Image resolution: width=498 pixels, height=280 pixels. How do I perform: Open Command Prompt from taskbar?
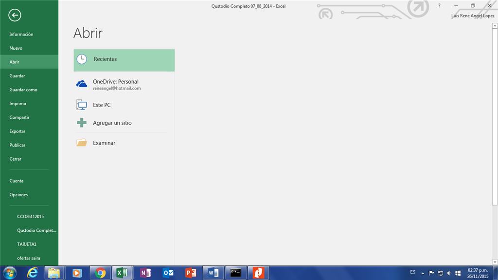pyautogui.click(x=236, y=273)
